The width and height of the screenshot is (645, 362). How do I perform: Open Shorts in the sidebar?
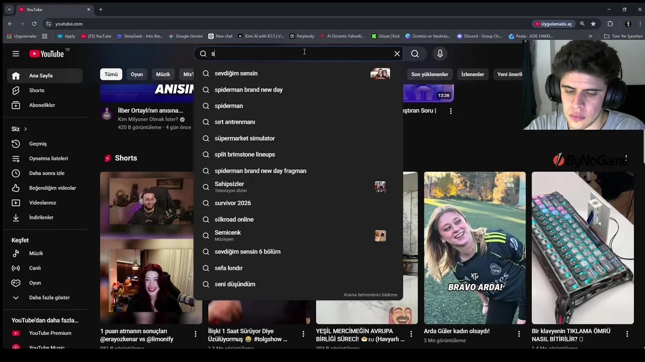tap(45, 90)
